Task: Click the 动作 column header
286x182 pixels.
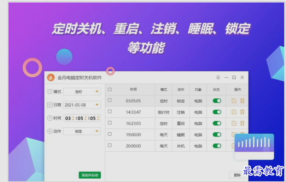Action: 181,90
